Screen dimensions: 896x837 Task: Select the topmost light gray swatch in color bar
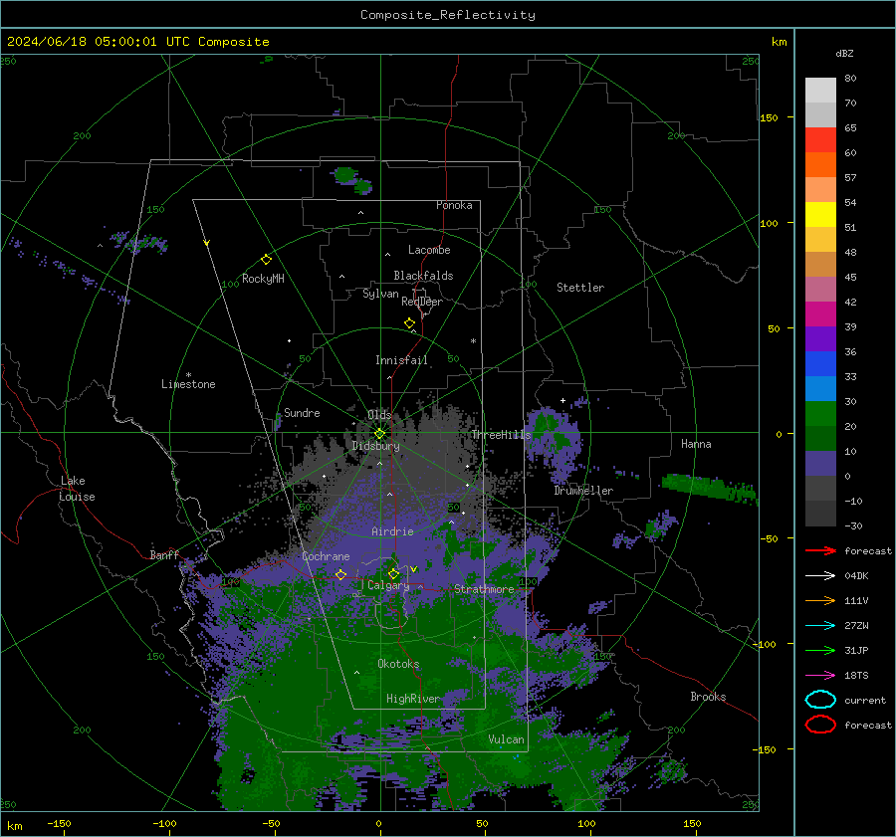pyautogui.click(x=820, y=91)
